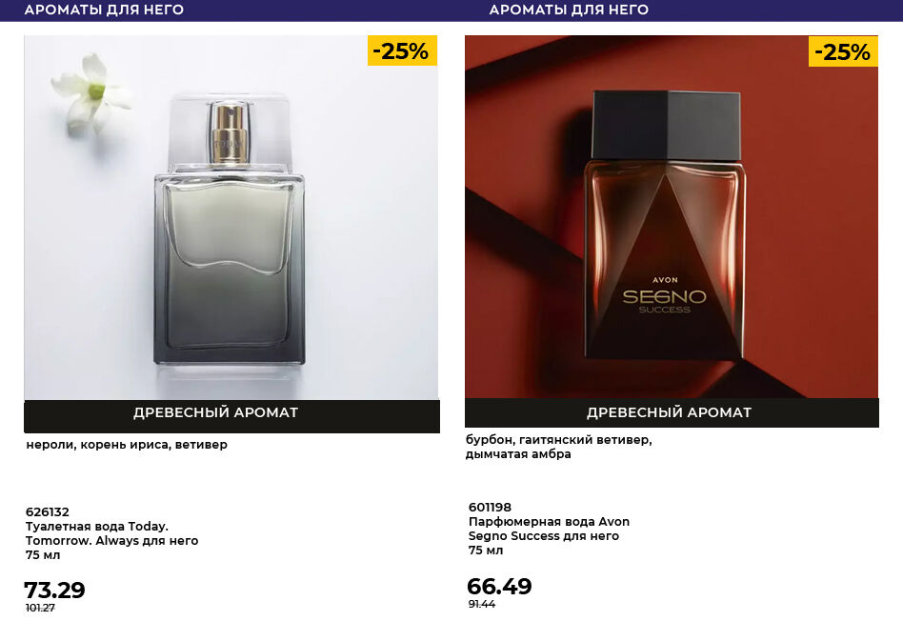The height and width of the screenshot is (621, 903).
Task: Click the 73.29 sale price
Action: coord(54,591)
